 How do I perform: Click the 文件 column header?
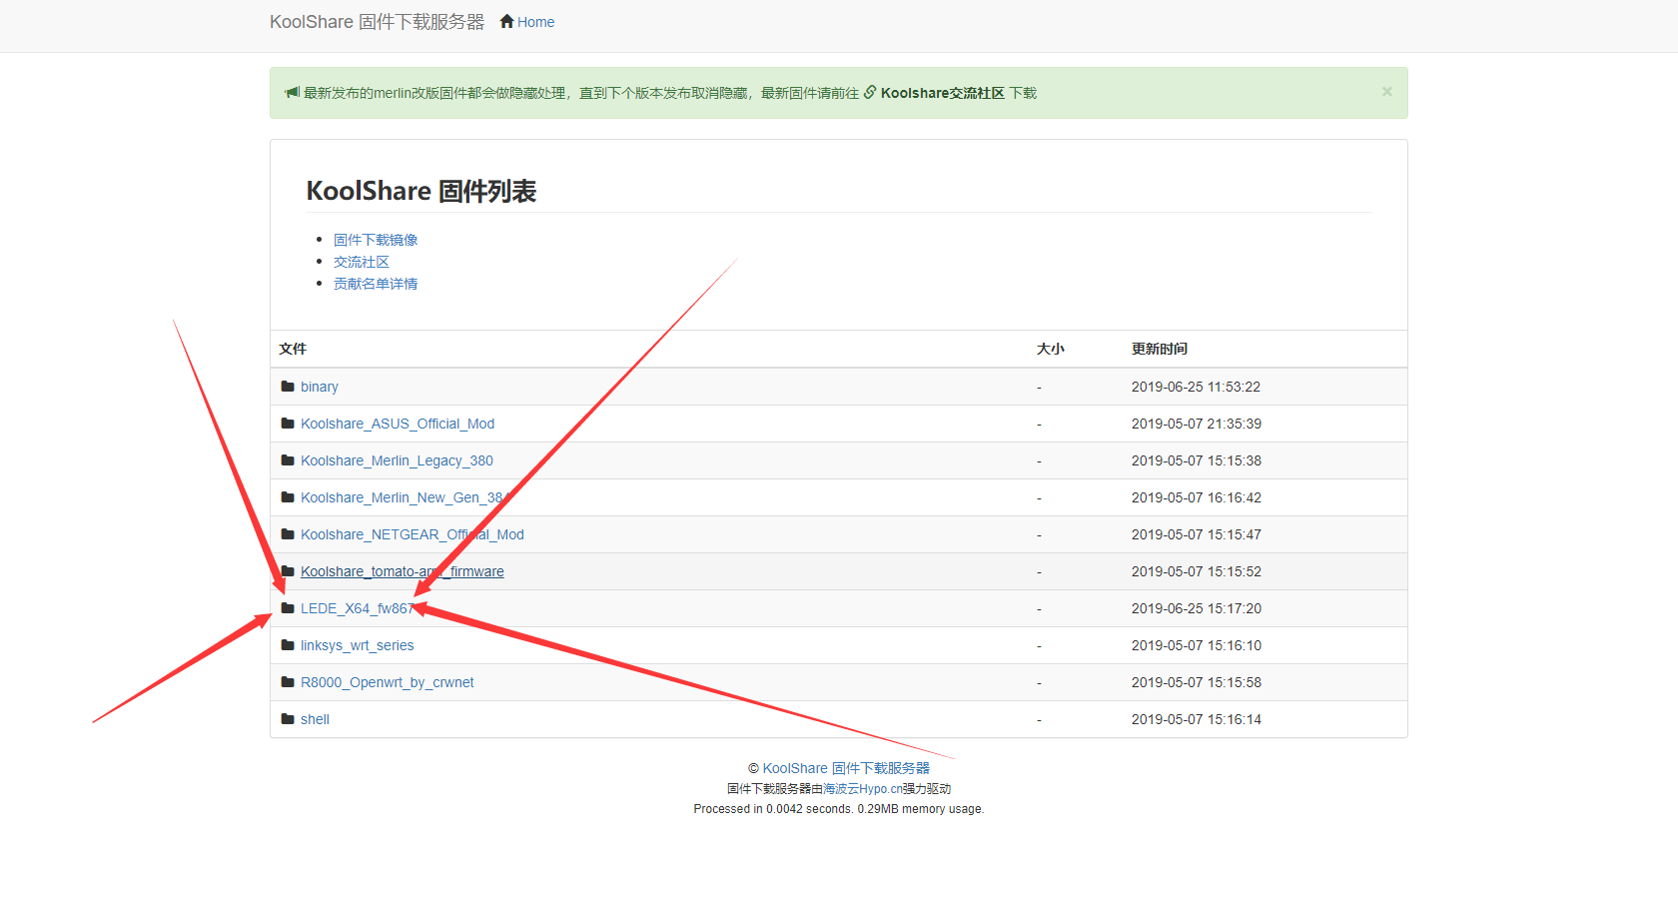point(293,349)
